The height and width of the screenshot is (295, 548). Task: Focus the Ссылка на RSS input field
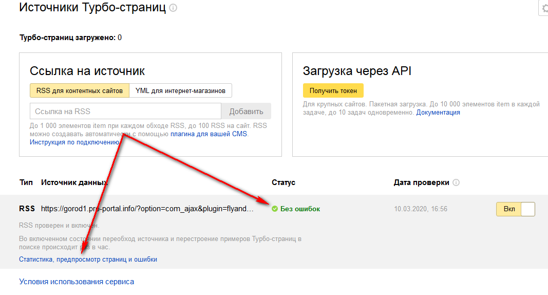[x=125, y=112]
